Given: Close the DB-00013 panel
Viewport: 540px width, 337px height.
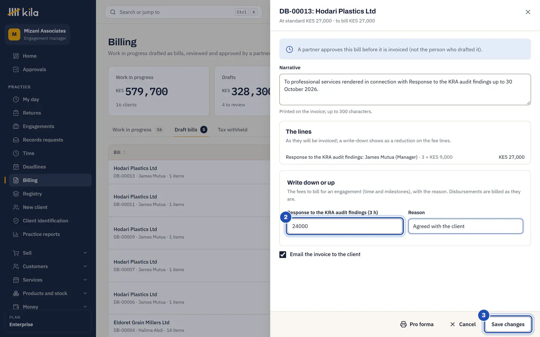Looking at the screenshot, I should [x=528, y=12].
